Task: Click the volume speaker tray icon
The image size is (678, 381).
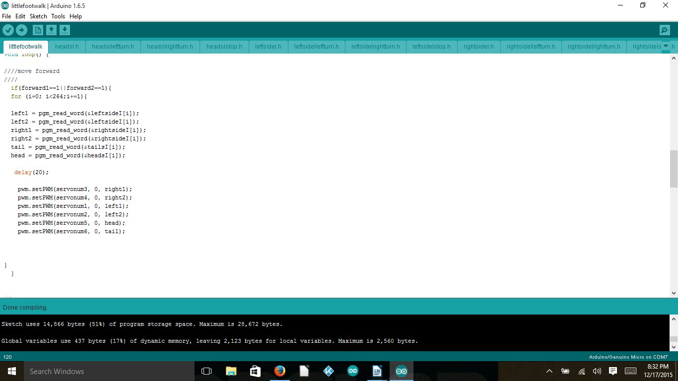Action: [x=597, y=371]
